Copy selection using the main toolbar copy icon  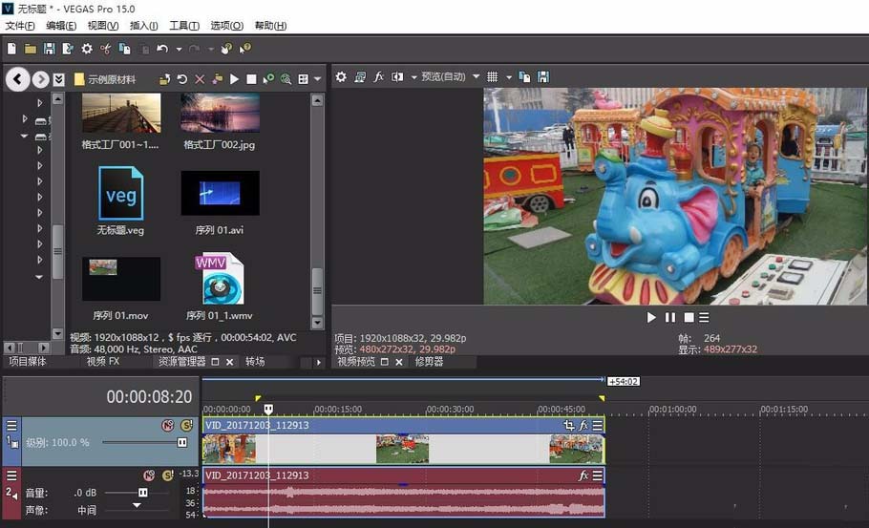click(125, 49)
